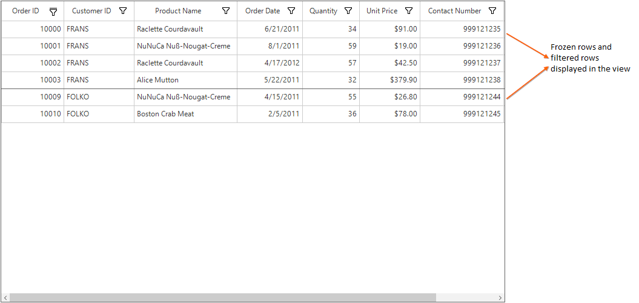Image resolution: width=639 pixels, height=303 pixels.
Task: Open the Order Date filter icon
Action: 291,11
